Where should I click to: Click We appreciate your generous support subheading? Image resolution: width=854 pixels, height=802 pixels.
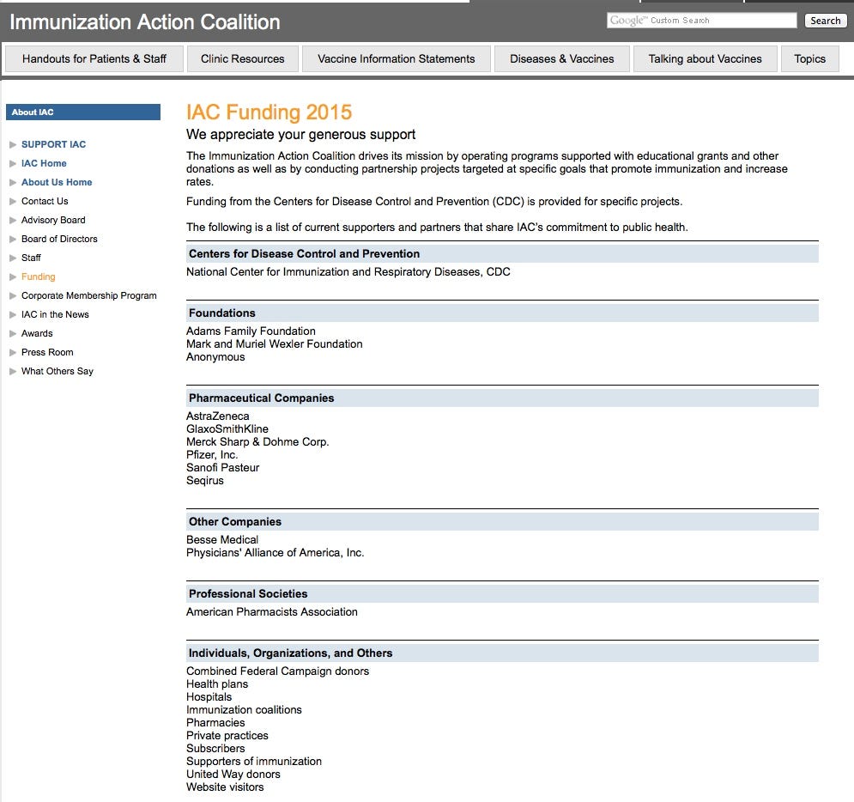coord(300,135)
